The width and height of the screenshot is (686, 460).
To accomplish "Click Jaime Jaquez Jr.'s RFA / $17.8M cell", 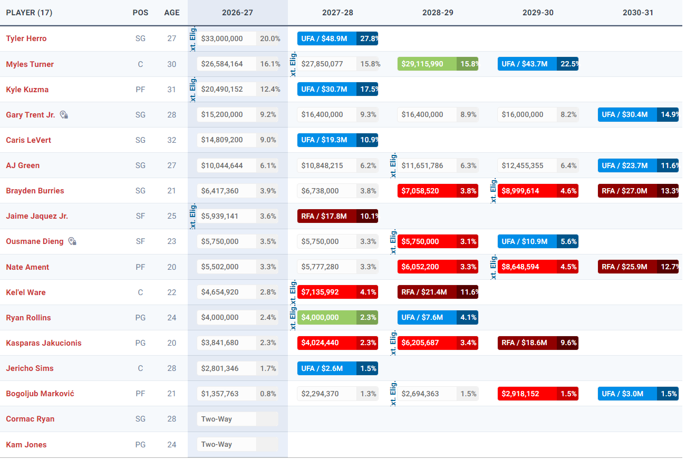I will coord(337,216).
